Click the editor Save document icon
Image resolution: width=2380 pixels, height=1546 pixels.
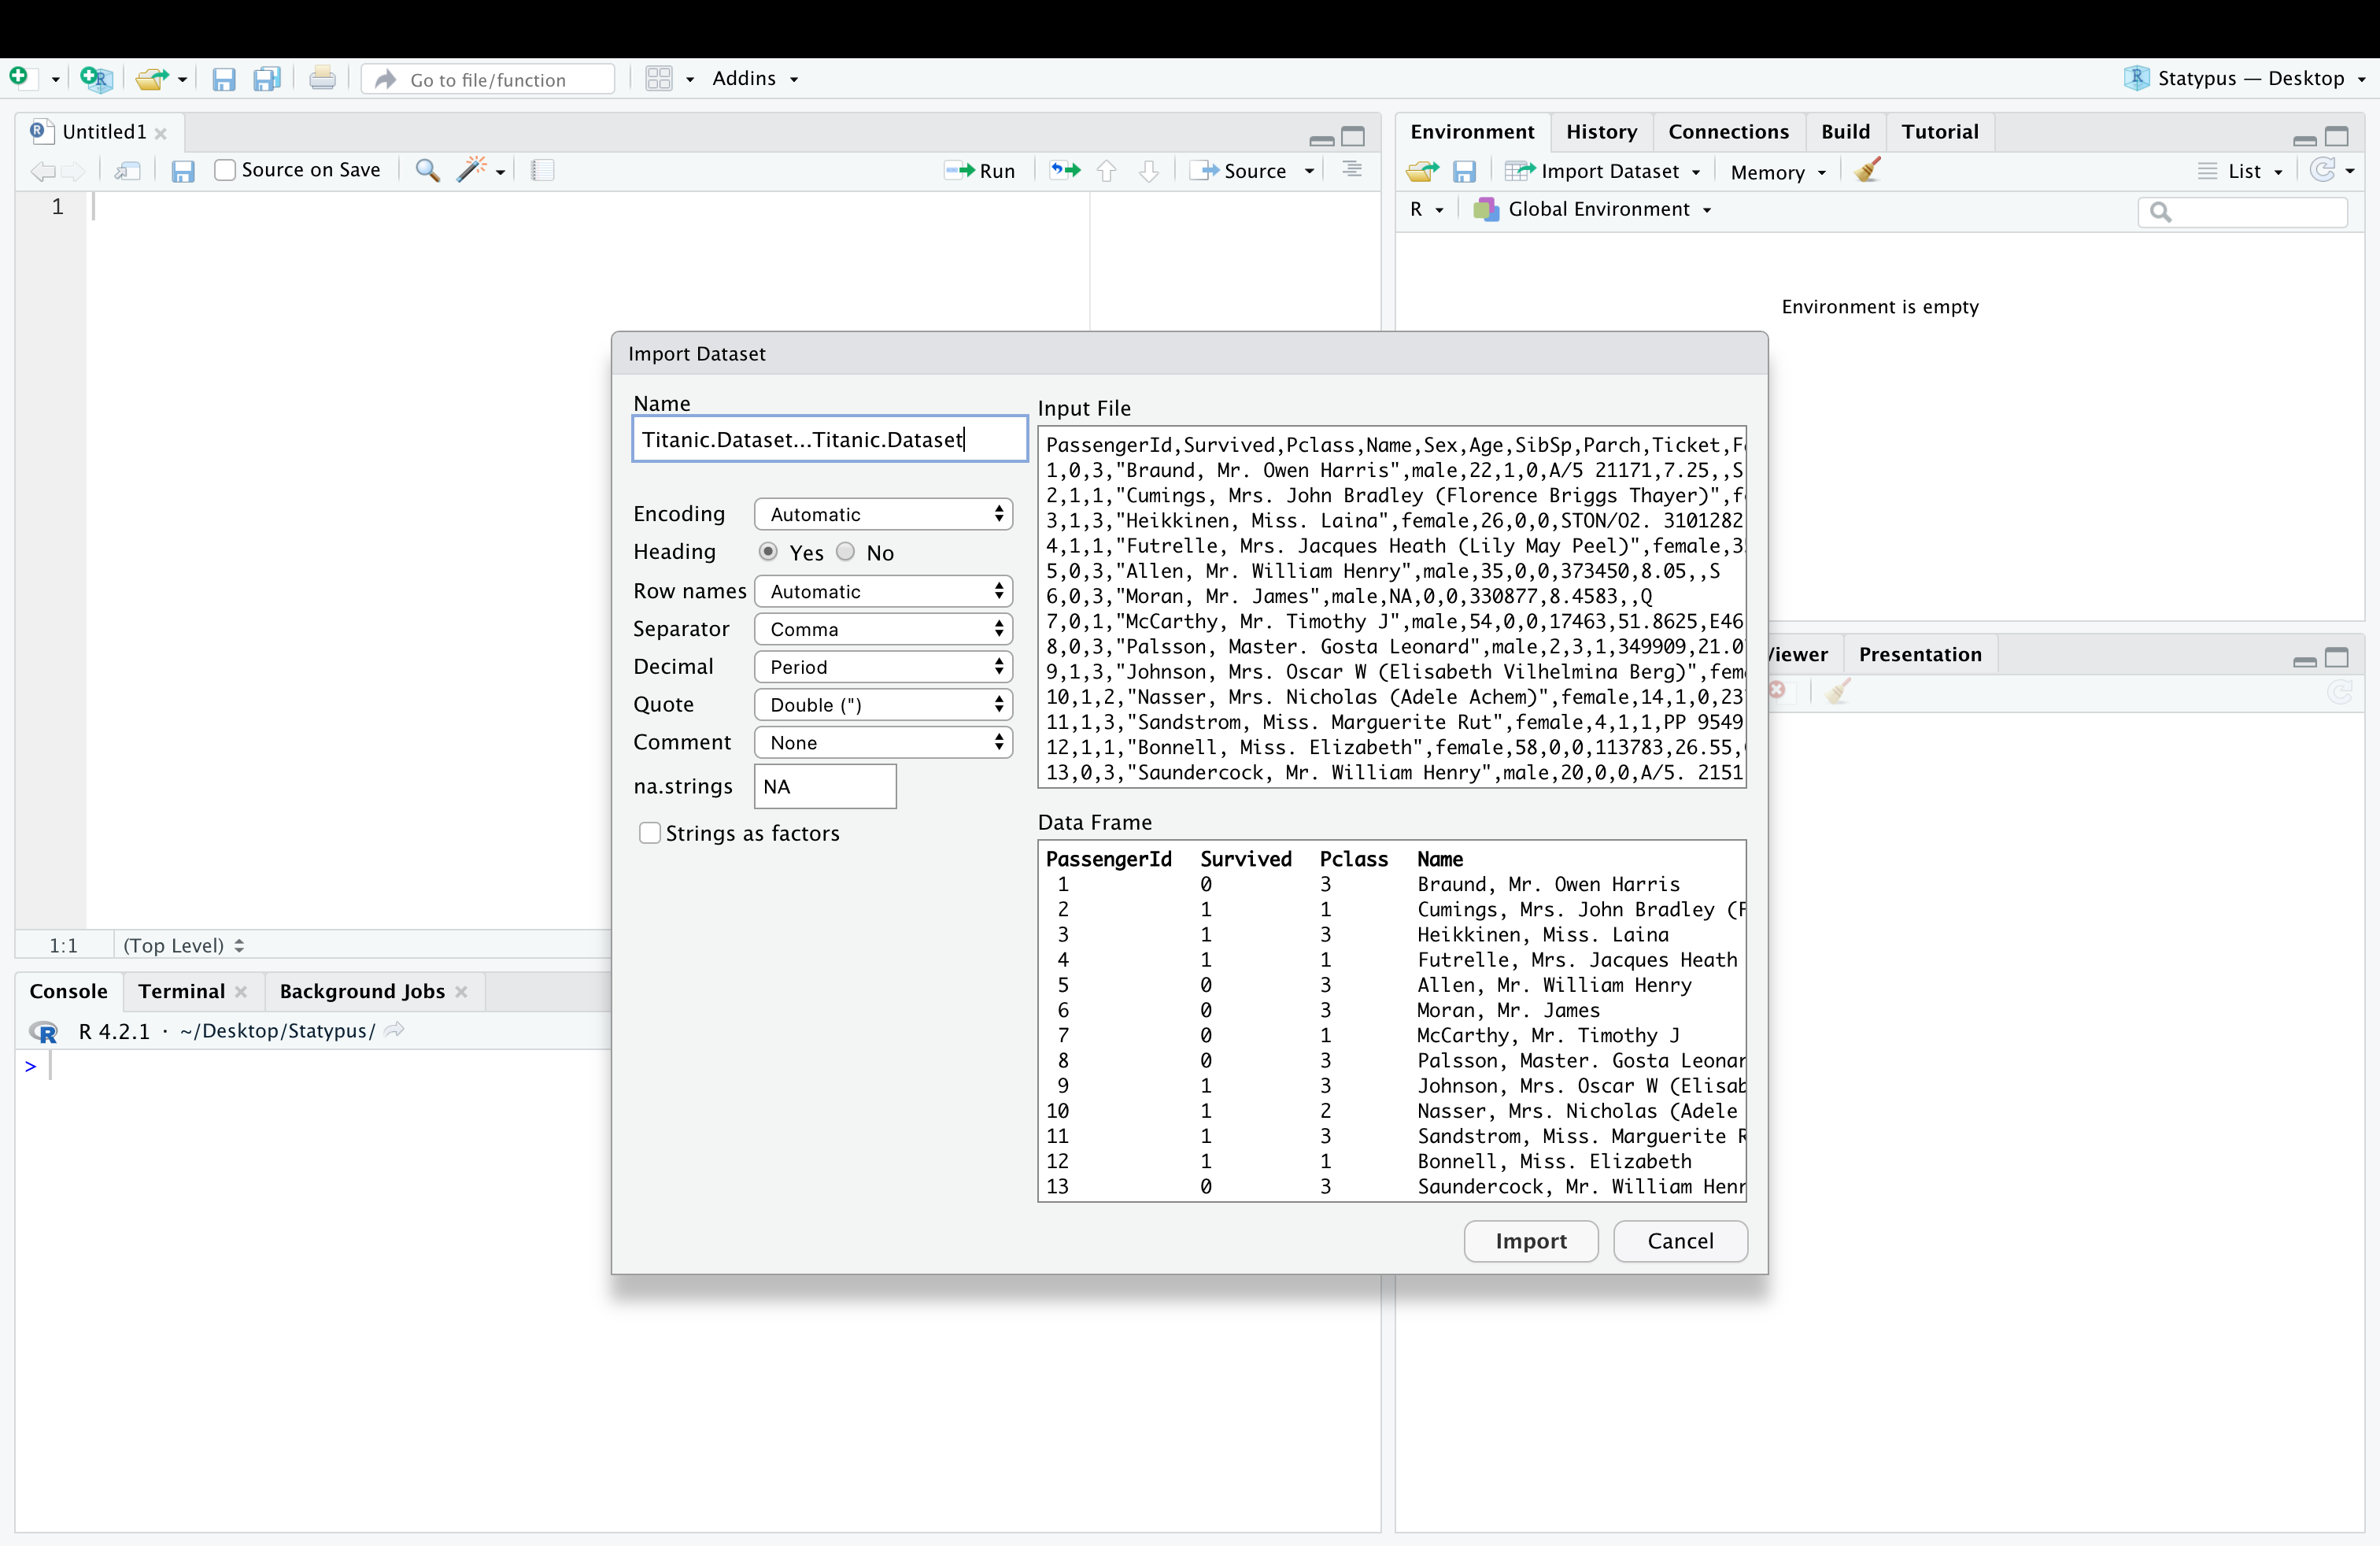pos(182,171)
